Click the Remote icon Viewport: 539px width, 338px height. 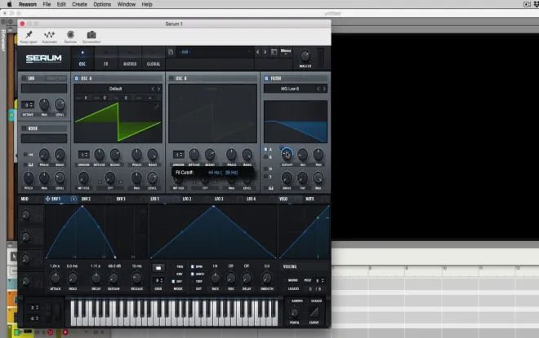pyautogui.click(x=70, y=35)
